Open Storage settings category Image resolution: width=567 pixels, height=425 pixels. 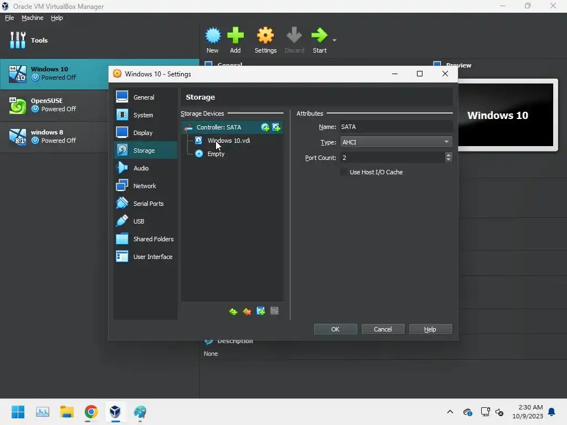(x=146, y=151)
